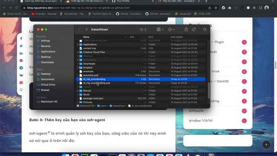Open Chrome extensions puzzle icon
Screen dimensions: 277x156
click(x=254, y=8)
